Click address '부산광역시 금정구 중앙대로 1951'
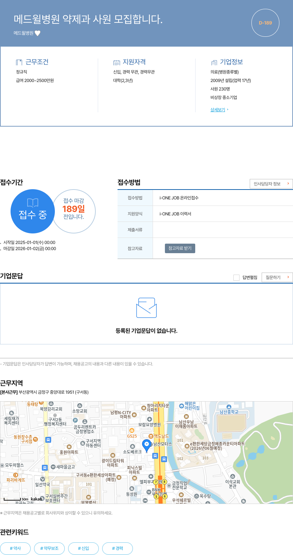The width and height of the screenshot is (293, 555). click(46, 392)
